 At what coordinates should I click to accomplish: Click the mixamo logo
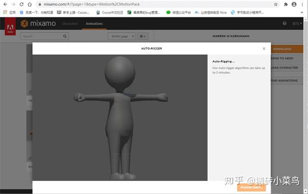[x=38, y=24]
